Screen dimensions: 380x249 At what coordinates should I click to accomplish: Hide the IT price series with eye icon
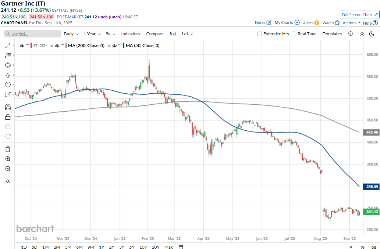tap(22, 46)
